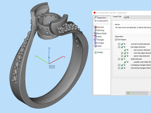The width and height of the screenshot is (151, 113).
Task: Click the 'No more errors are detected' advice
Action: pos(133,28)
